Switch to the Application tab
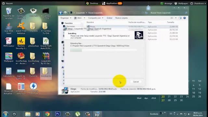 112,3
